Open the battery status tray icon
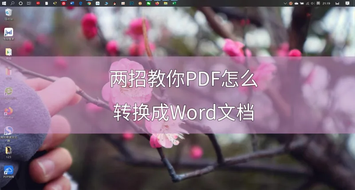The height and width of the screenshot is (190, 355). pos(302,4)
